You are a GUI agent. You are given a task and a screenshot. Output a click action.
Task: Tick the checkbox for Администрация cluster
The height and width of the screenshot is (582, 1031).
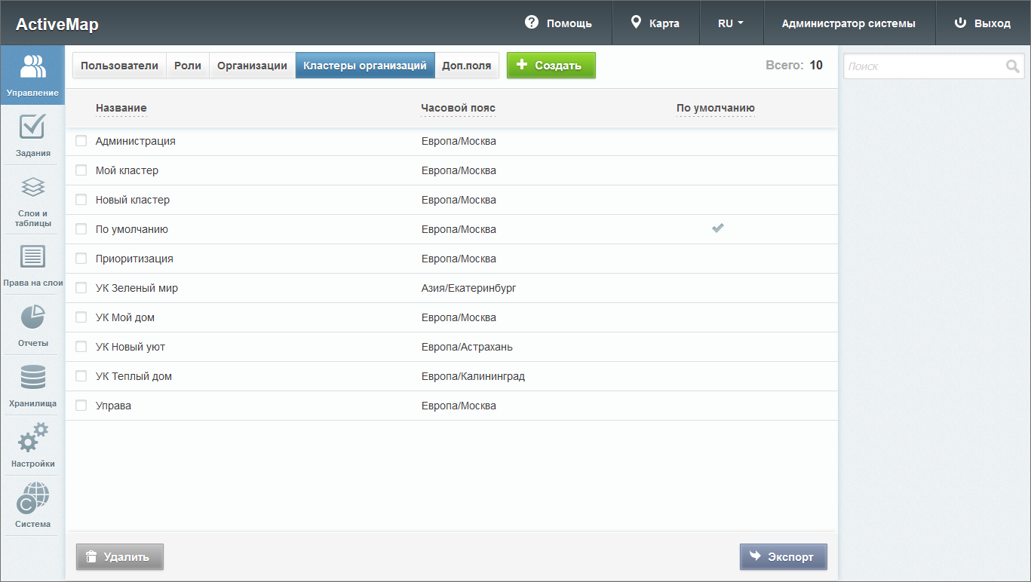coord(81,141)
